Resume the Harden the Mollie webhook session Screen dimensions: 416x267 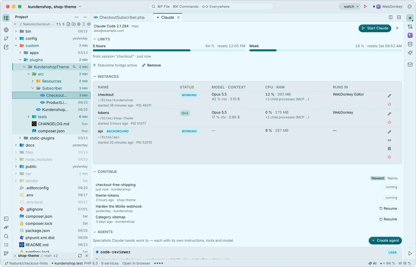(388, 209)
